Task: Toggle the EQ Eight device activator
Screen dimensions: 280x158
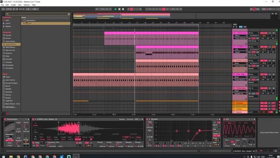Action: (x=147, y=119)
